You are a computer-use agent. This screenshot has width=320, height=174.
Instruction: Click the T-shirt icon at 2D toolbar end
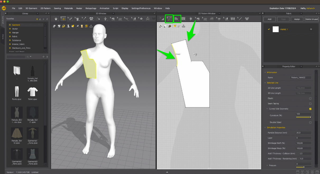(x=247, y=19)
